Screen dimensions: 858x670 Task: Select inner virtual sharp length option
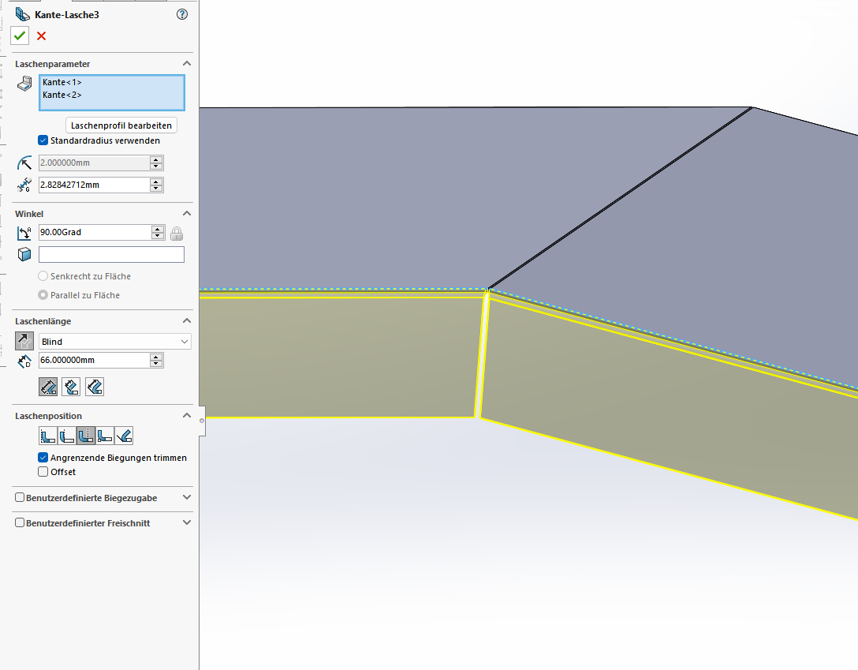[71, 387]
